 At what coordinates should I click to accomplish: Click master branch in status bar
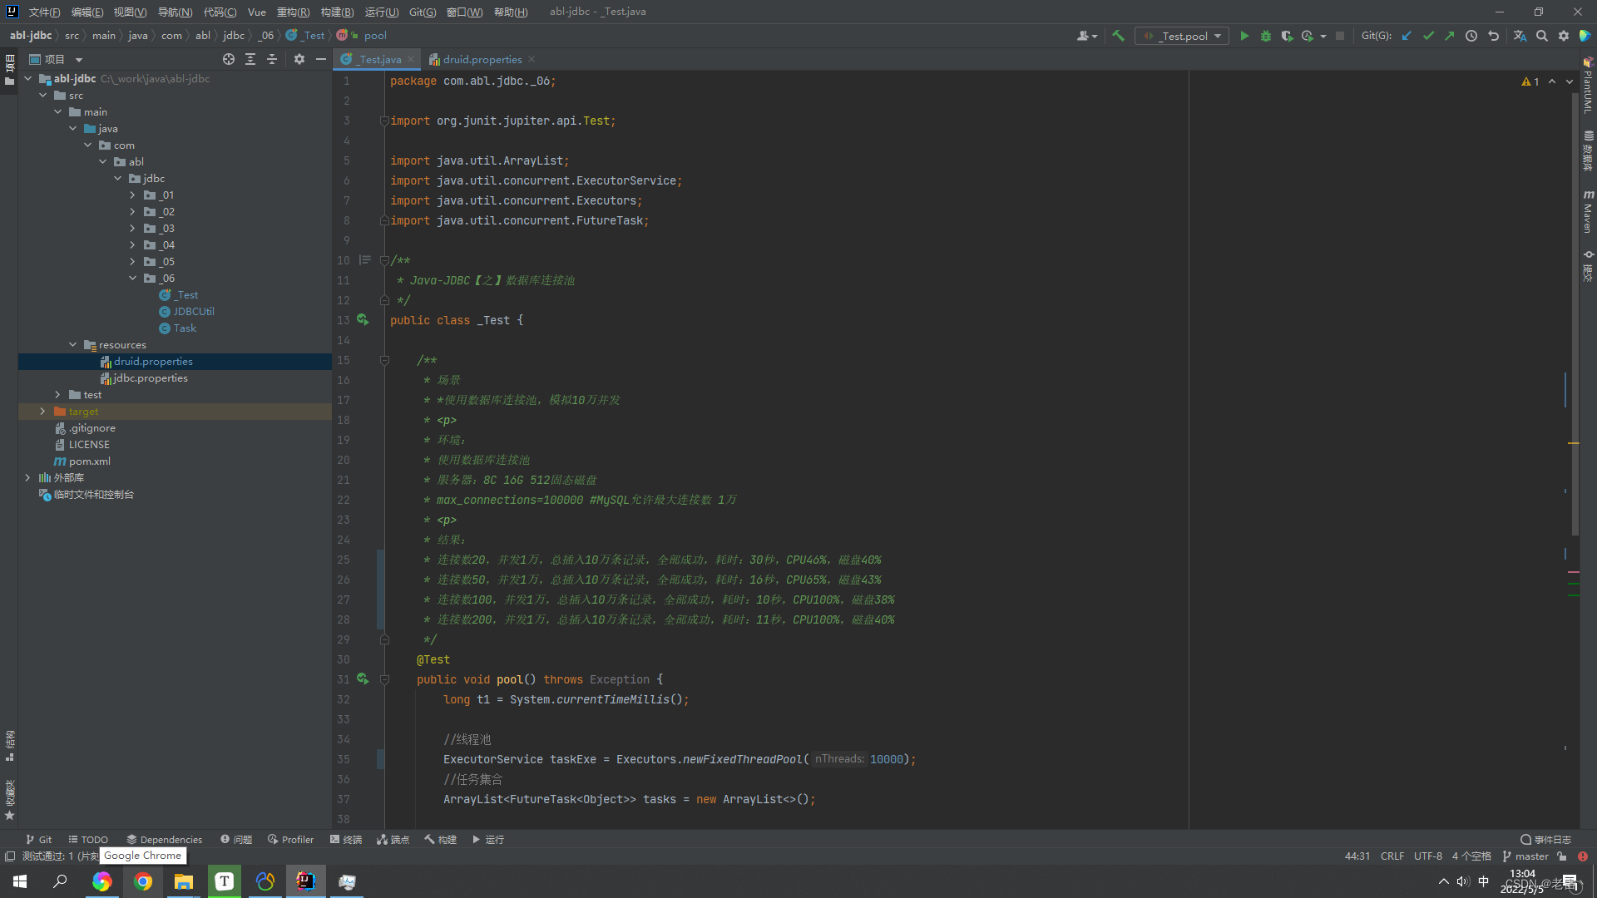pyautogui.click(x=1525, y=856)
